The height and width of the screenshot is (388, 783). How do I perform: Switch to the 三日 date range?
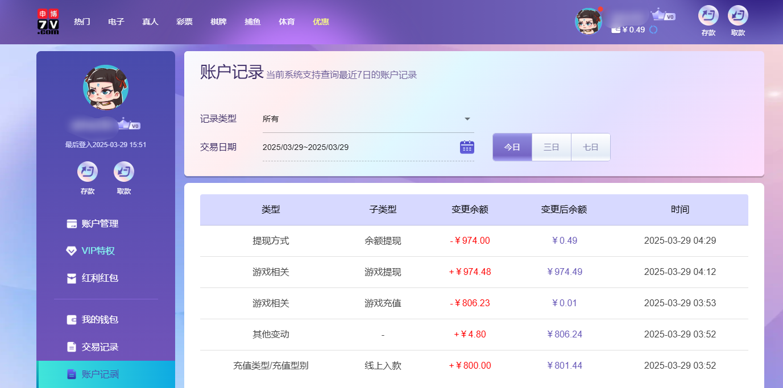click(x=551, y=147)
